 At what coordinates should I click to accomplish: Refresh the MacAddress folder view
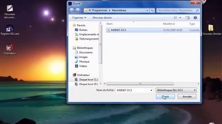point(152,10)
